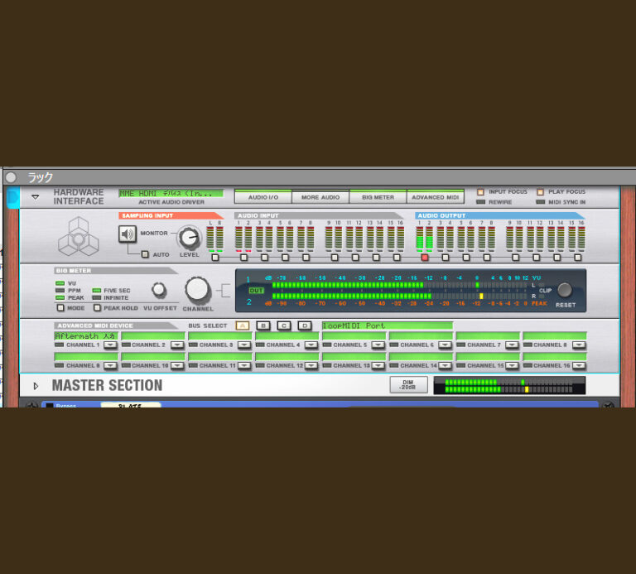Select audio output 1-2 meter button
636x574 pixels.
(425, 258)
